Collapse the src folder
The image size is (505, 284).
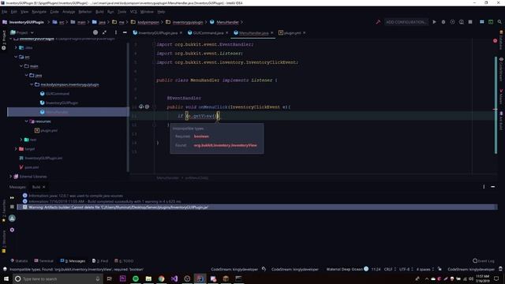[x=16, y=57]
